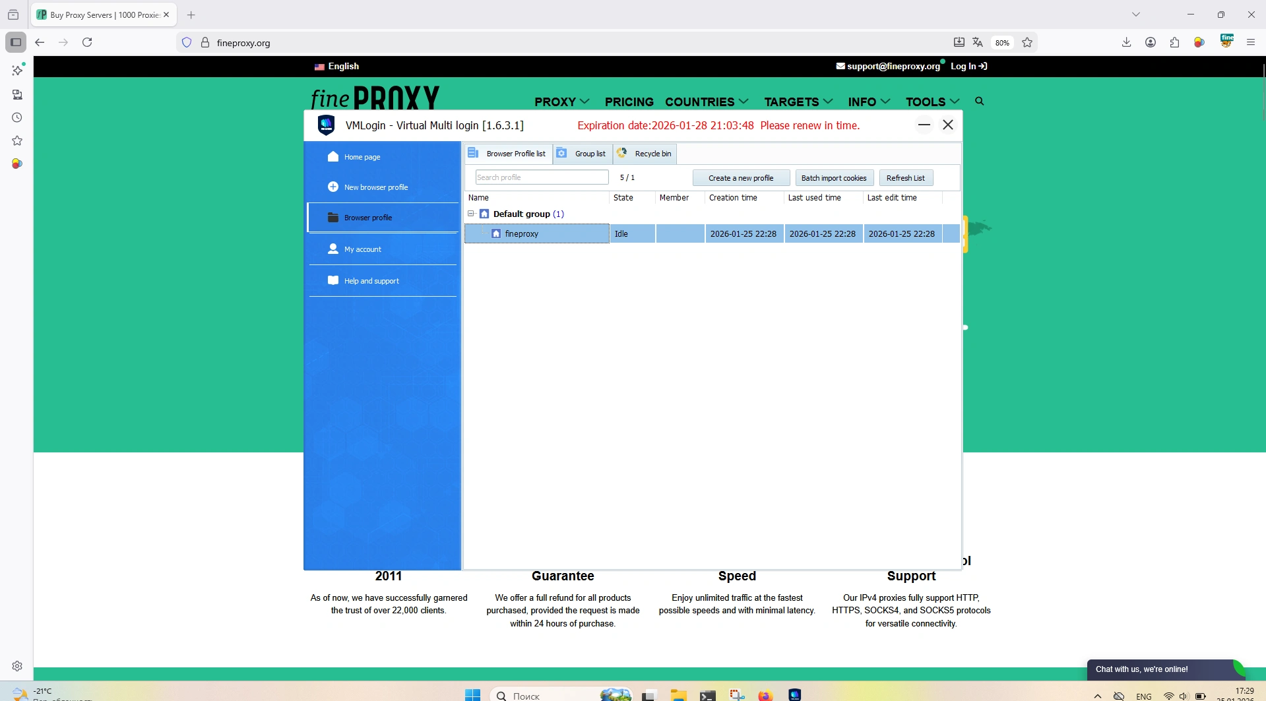The height and width of the screenshot is (701, 1266).
Task: Click the VMLogin shield logo icon
Action: (327, 125)
